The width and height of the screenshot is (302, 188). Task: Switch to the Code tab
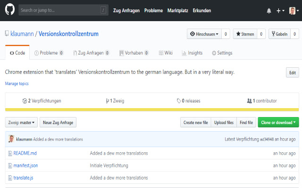(17, 53)
